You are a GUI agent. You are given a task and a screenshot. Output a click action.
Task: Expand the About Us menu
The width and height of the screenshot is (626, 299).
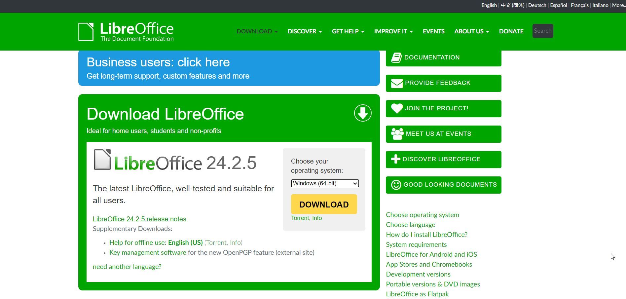pyautogui.click(x=471, y=31)
